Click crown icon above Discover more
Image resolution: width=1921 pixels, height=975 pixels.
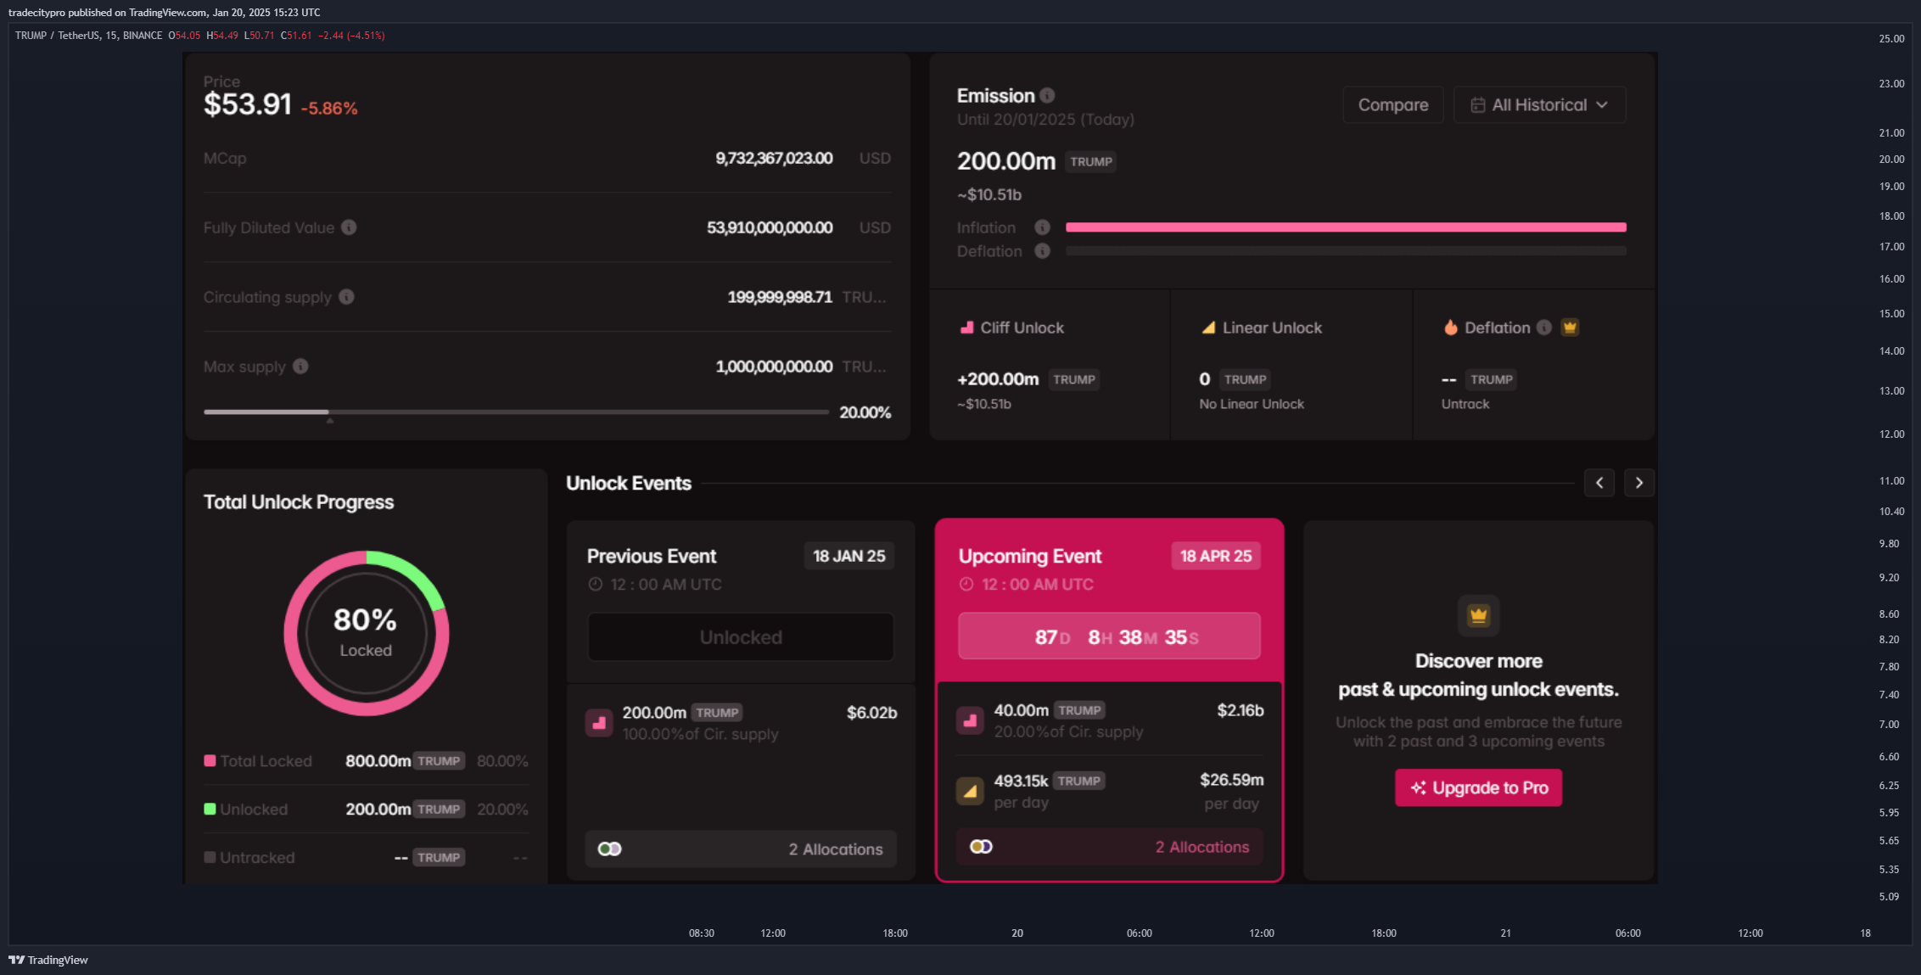(1478, 615)
